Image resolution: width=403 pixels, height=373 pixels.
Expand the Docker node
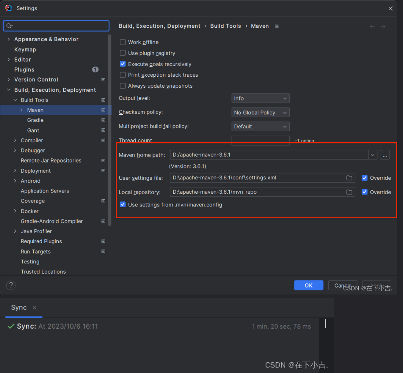(15, 211)
